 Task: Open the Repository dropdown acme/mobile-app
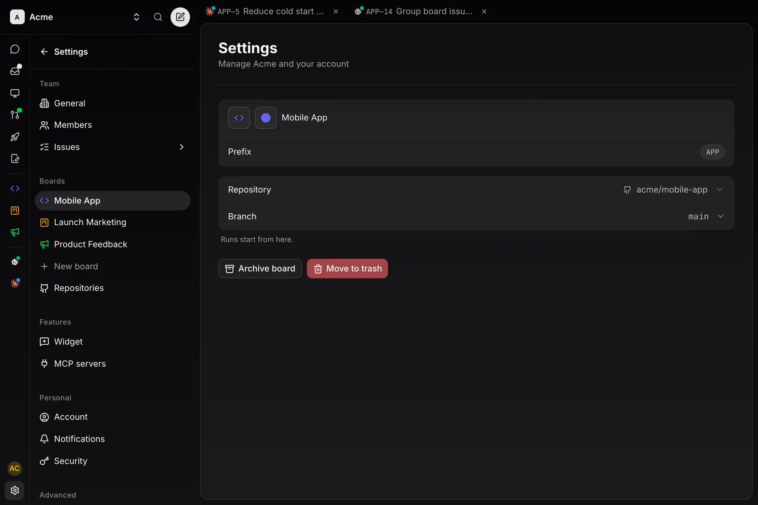[x=673, y=190]
